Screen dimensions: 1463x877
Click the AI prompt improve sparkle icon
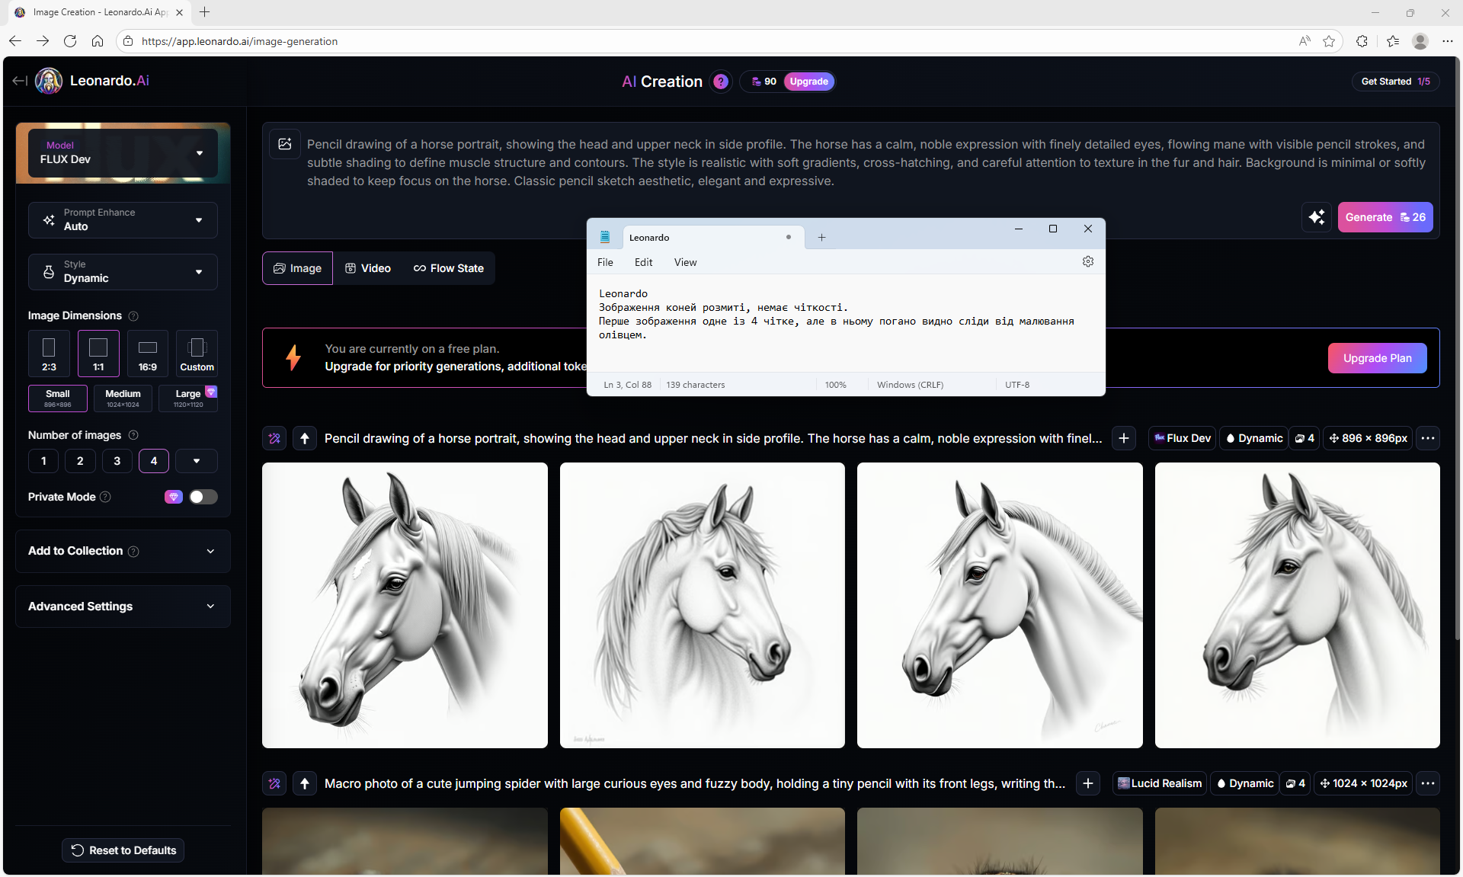pyautogui.click(x=1316, y=217)
